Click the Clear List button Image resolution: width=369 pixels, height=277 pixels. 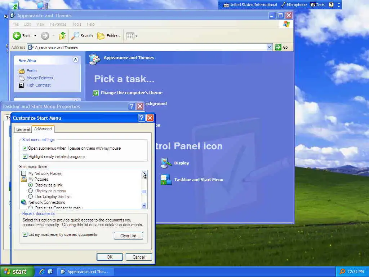click(x=128, y=236)
